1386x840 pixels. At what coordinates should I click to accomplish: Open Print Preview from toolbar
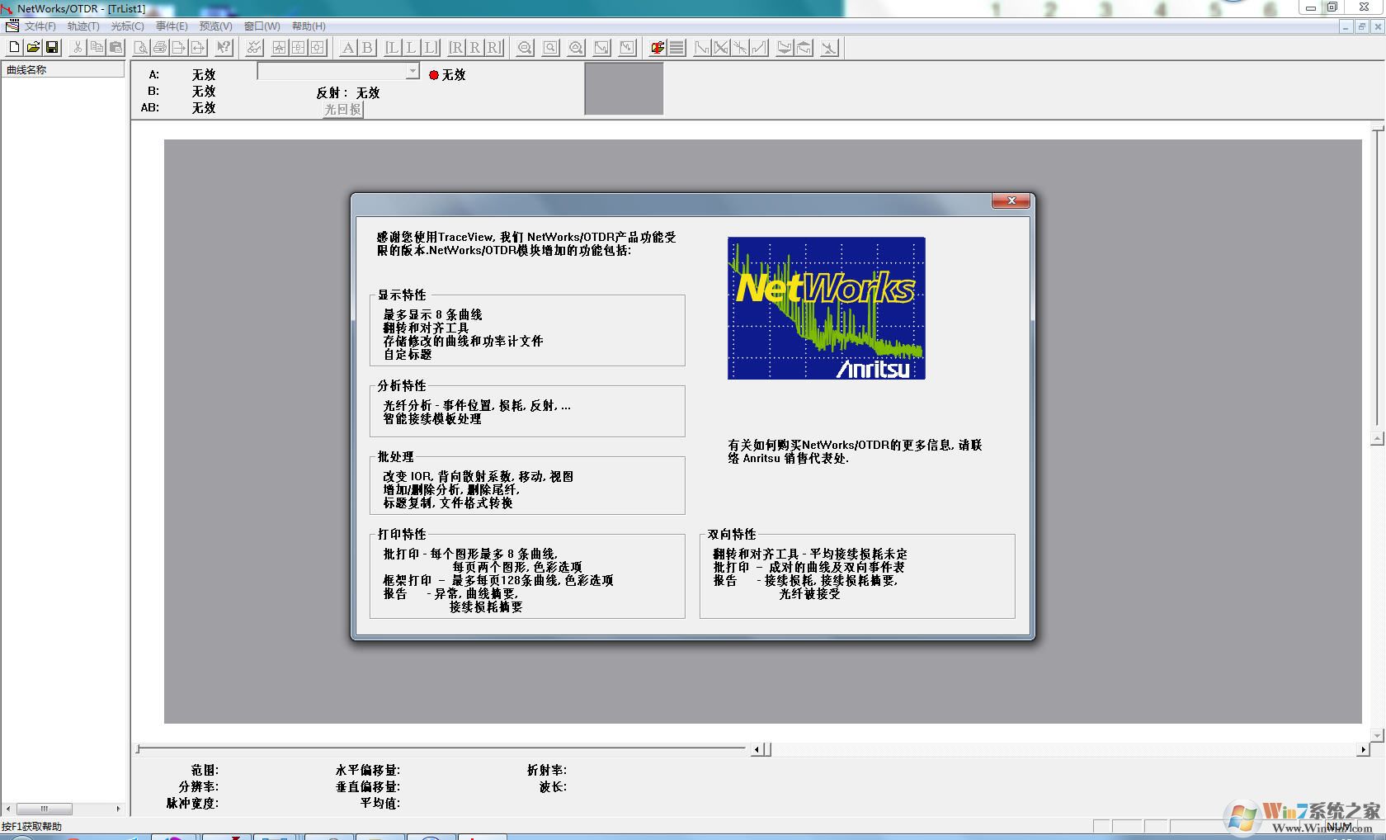click(140, 48)
